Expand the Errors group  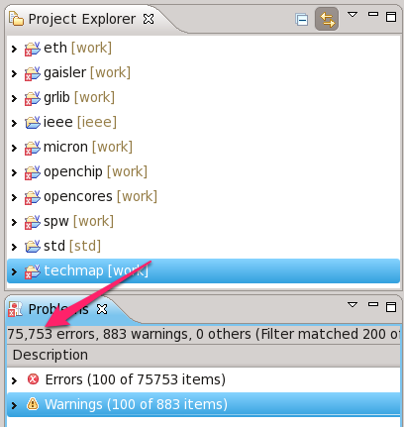coord(14,380)
